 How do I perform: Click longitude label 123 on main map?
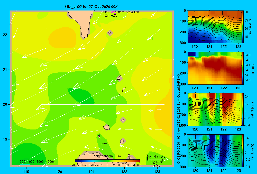pyautogui.click(x=157, y=171)
